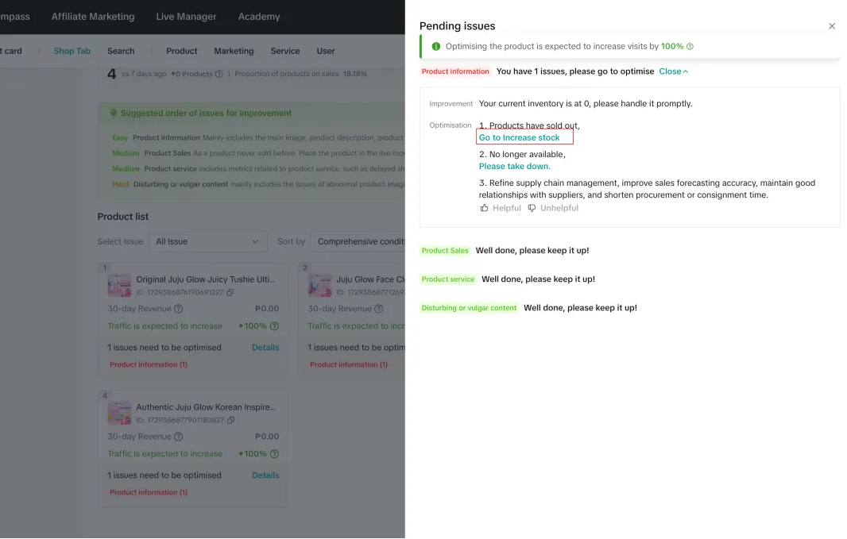This screenshot has height=539, width=847.
Task: Click Original Juju Glow Juicy Tushie title
Action: [205, 279]
